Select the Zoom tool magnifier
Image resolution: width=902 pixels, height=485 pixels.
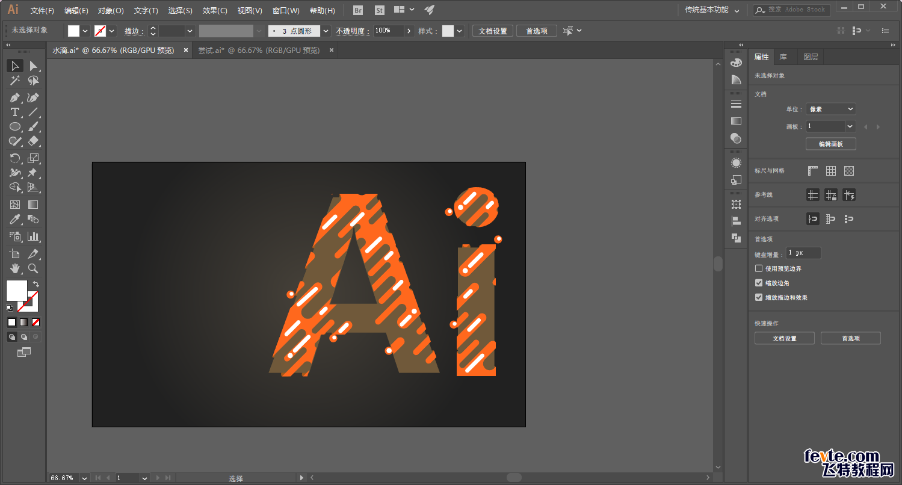pos(33,268)
